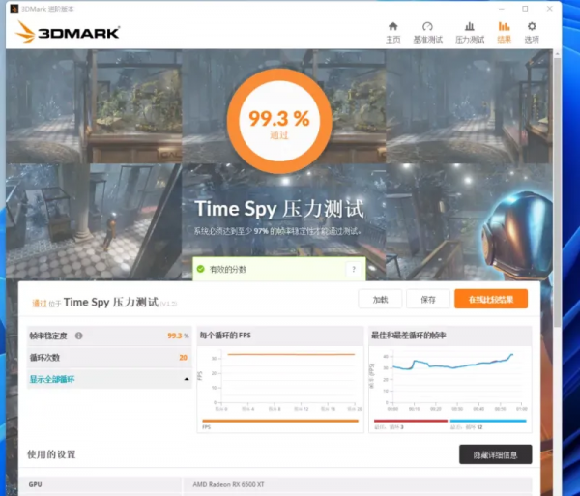Compare results online with orange button
The height and width of the screenshot is (496, 580).
[491, 299]
